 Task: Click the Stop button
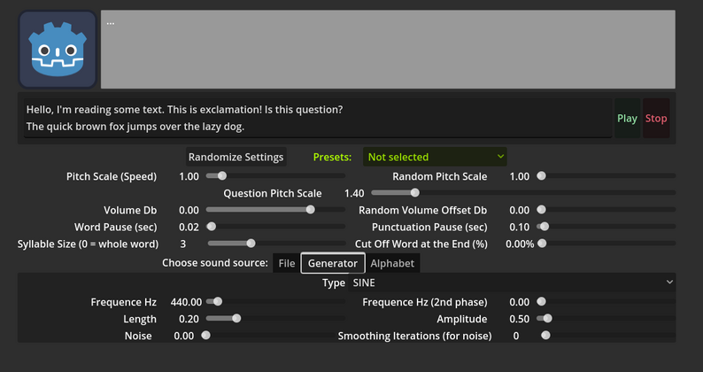coord(656,119)
